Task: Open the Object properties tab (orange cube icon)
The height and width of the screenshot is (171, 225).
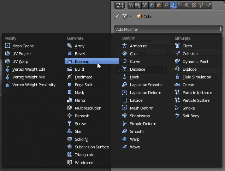Action: 159,5
